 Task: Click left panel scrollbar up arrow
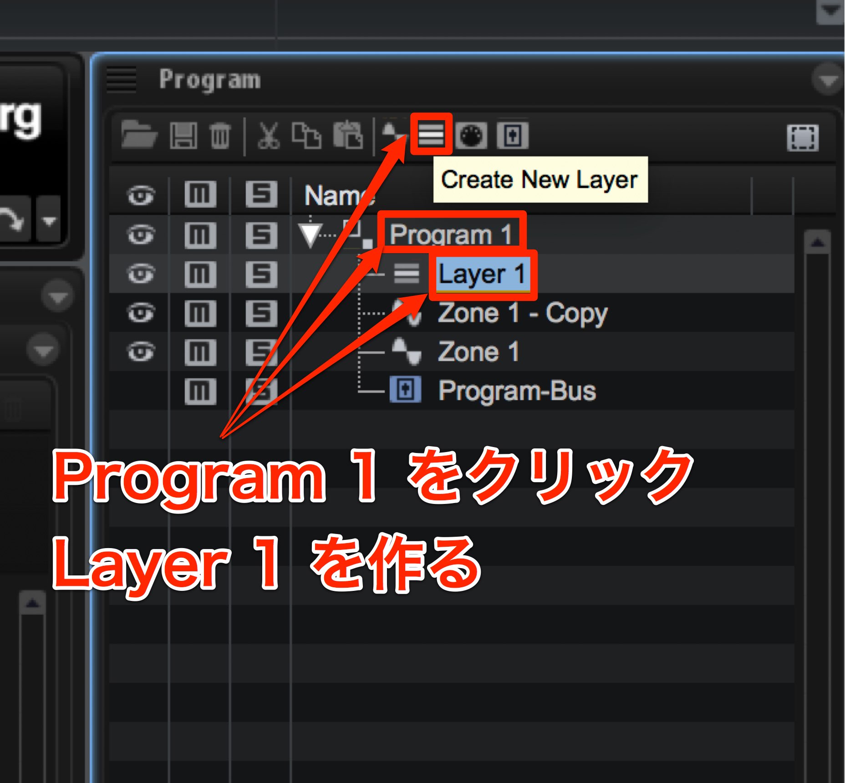(32, 603)
